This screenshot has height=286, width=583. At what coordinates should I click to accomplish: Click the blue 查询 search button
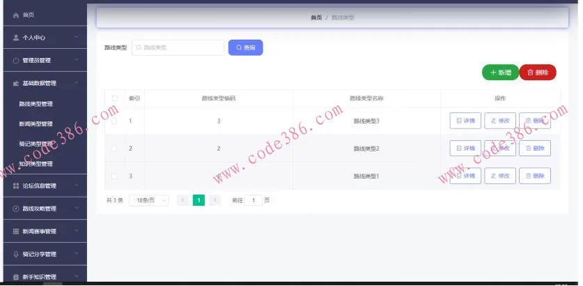[x=245, y=47]
